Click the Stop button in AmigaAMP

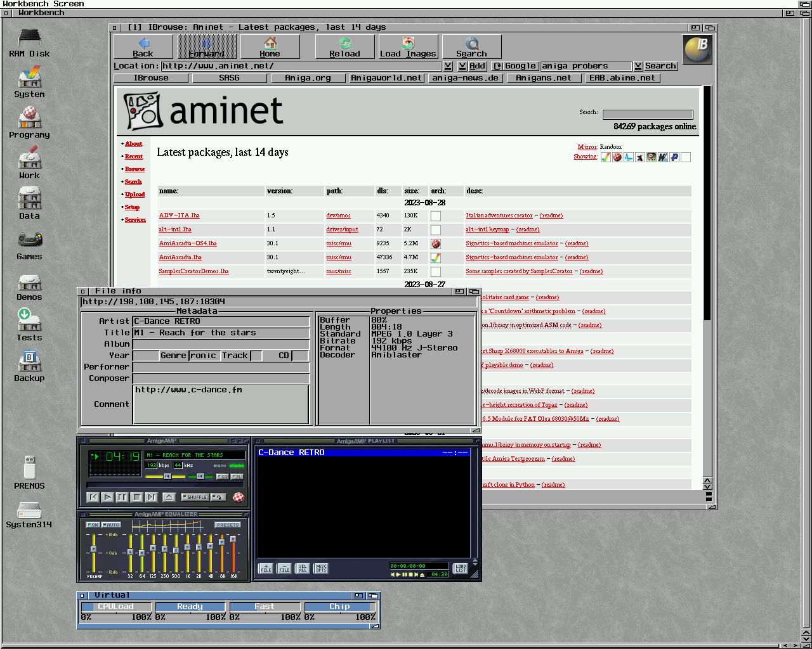136,498
